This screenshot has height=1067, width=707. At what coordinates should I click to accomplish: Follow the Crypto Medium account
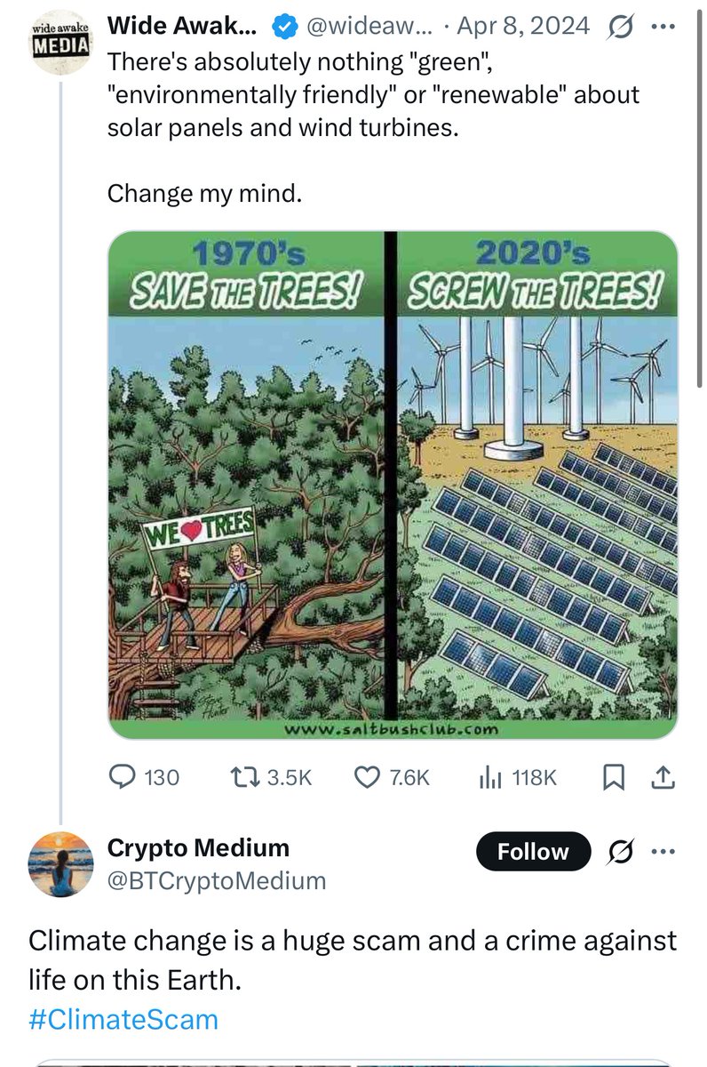point(533,851)
